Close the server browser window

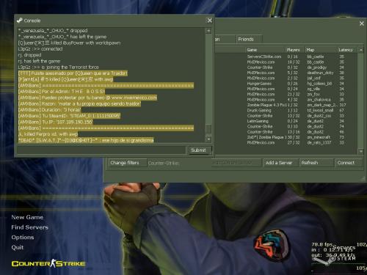[362, 23]
